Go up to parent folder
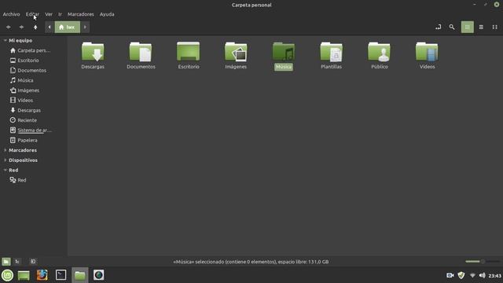This screenshot has height=283, width=503. [x=35, y=28]
